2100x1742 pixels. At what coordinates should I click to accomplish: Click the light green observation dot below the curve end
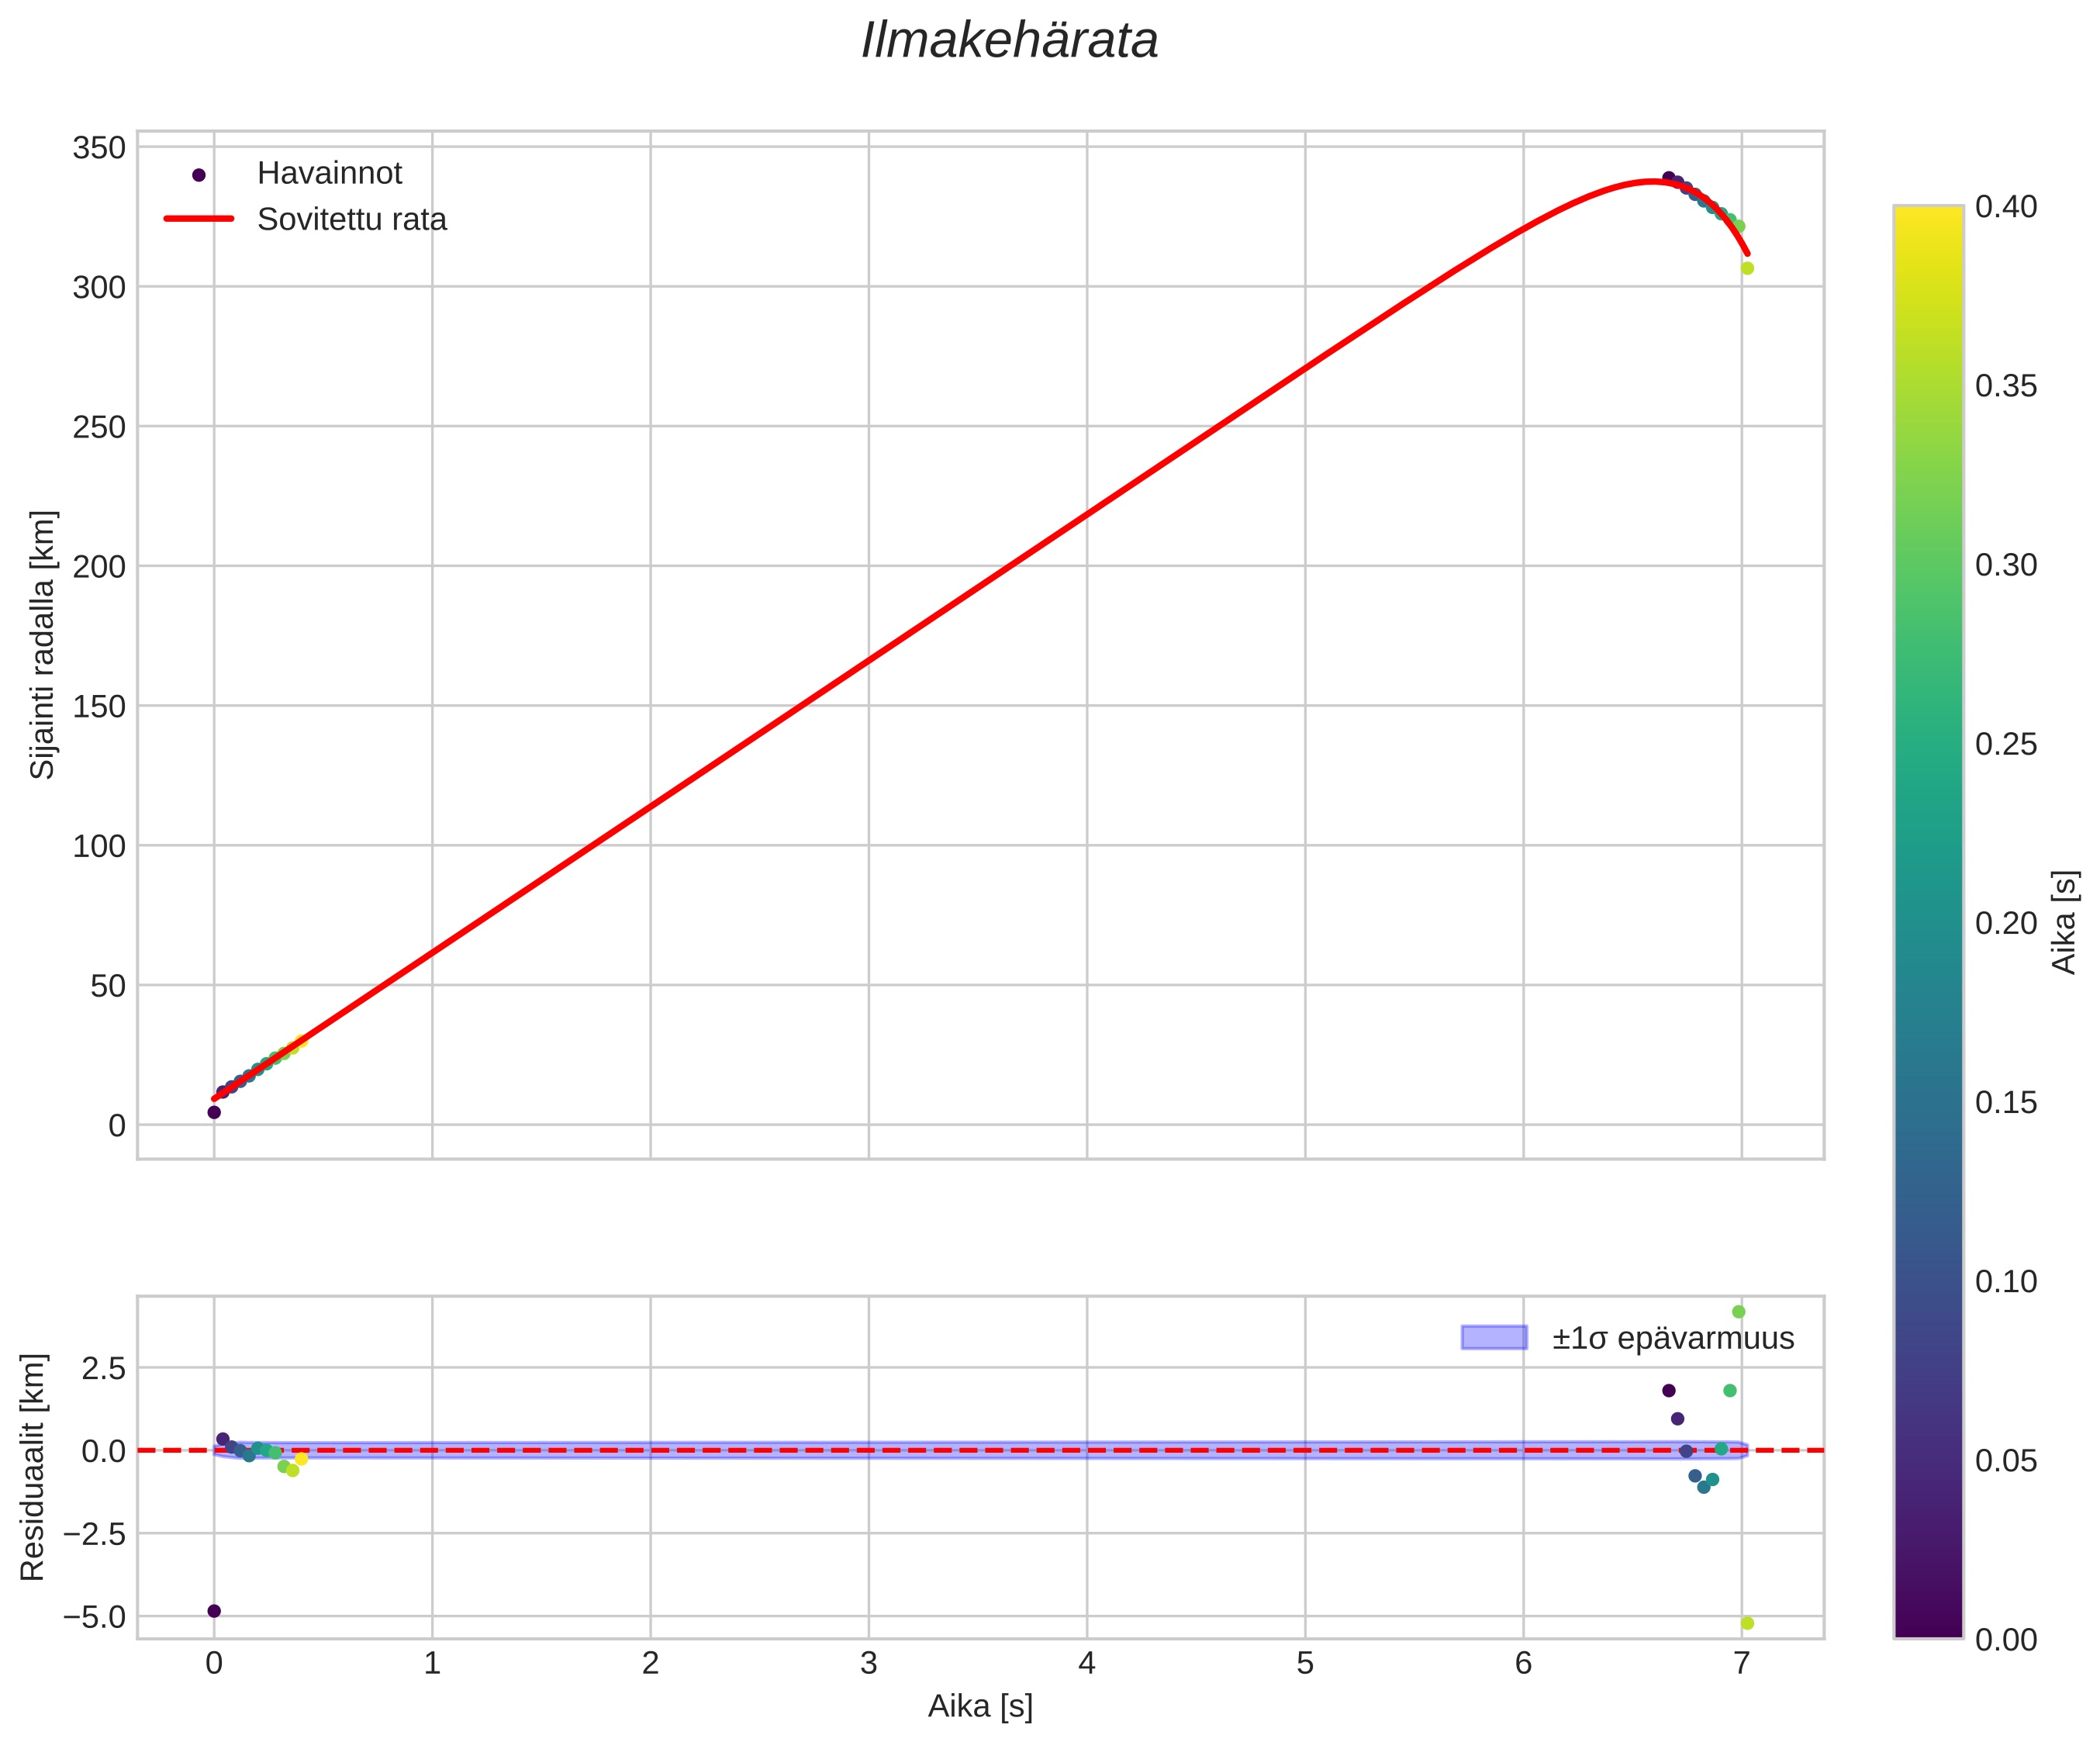tap(1747, 268)
